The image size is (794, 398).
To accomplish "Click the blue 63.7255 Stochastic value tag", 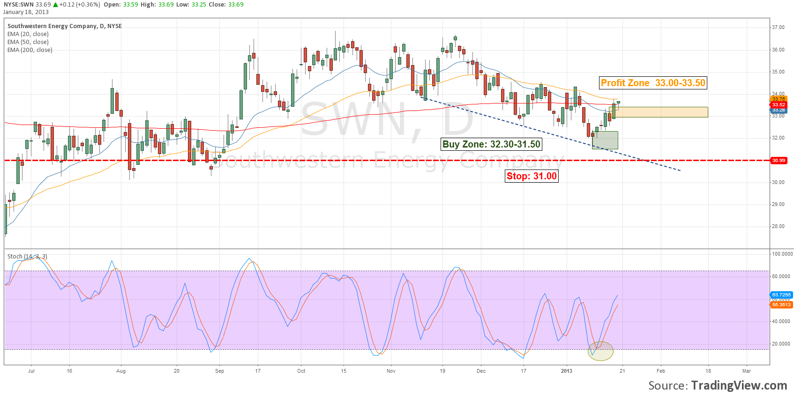I will [x=781, y=295].
